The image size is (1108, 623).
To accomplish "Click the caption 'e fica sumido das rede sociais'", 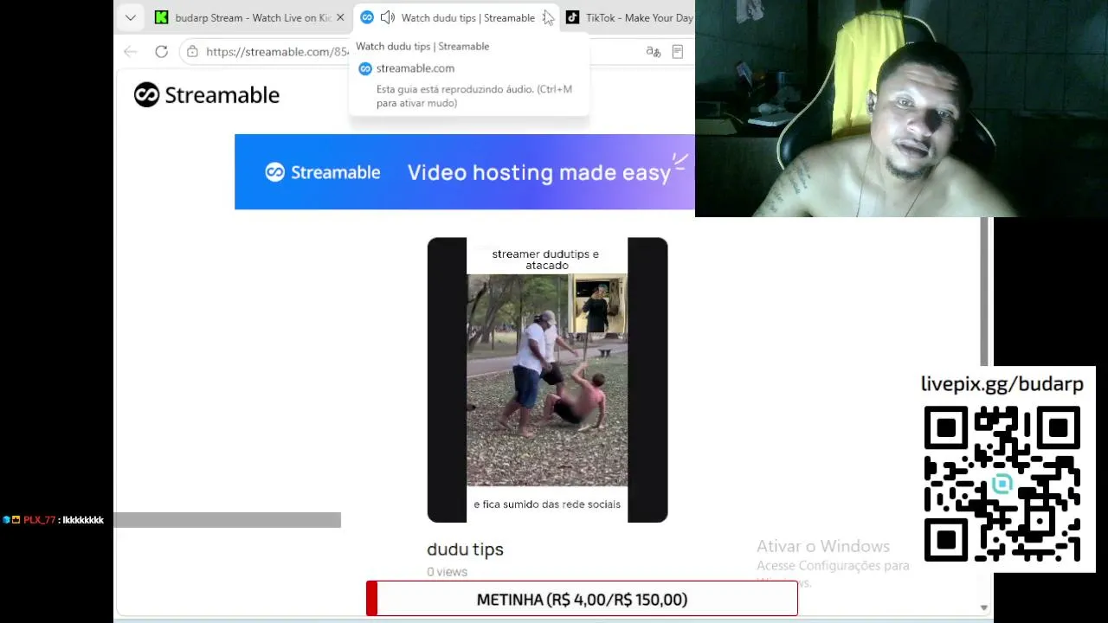I will (x=547, y=504).
